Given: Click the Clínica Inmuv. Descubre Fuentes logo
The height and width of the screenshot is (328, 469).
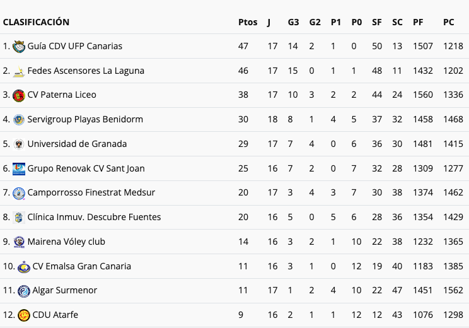Looking at the screenshot, I should tap(19, 218).
